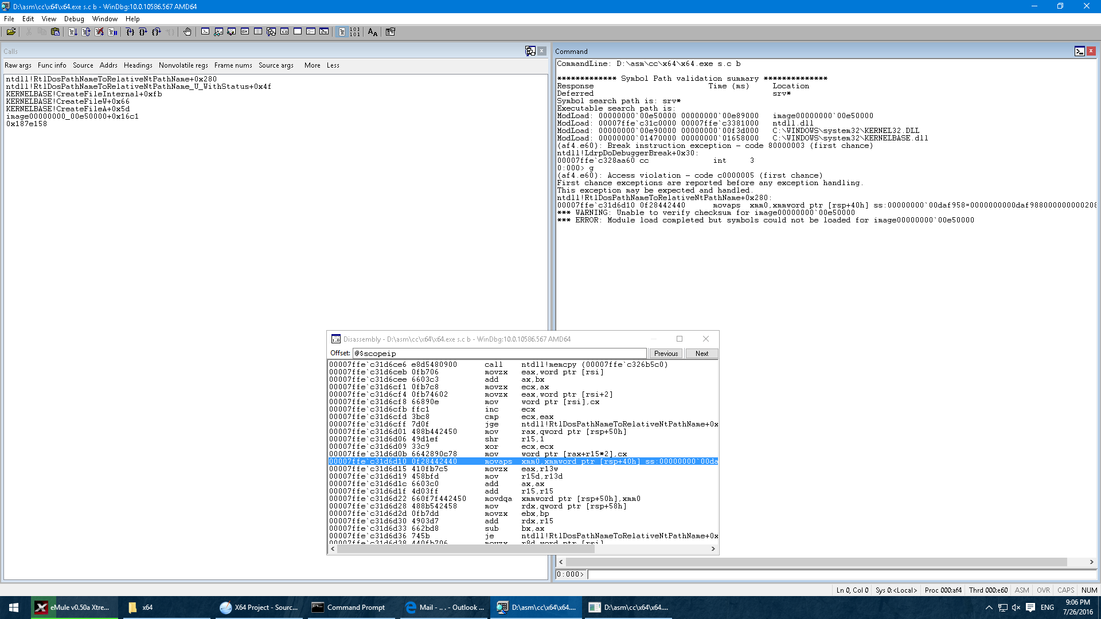Open the Call Stack window icon
Image resolution: width=1101 pixels, height=619 pixels.
point(271,32)
